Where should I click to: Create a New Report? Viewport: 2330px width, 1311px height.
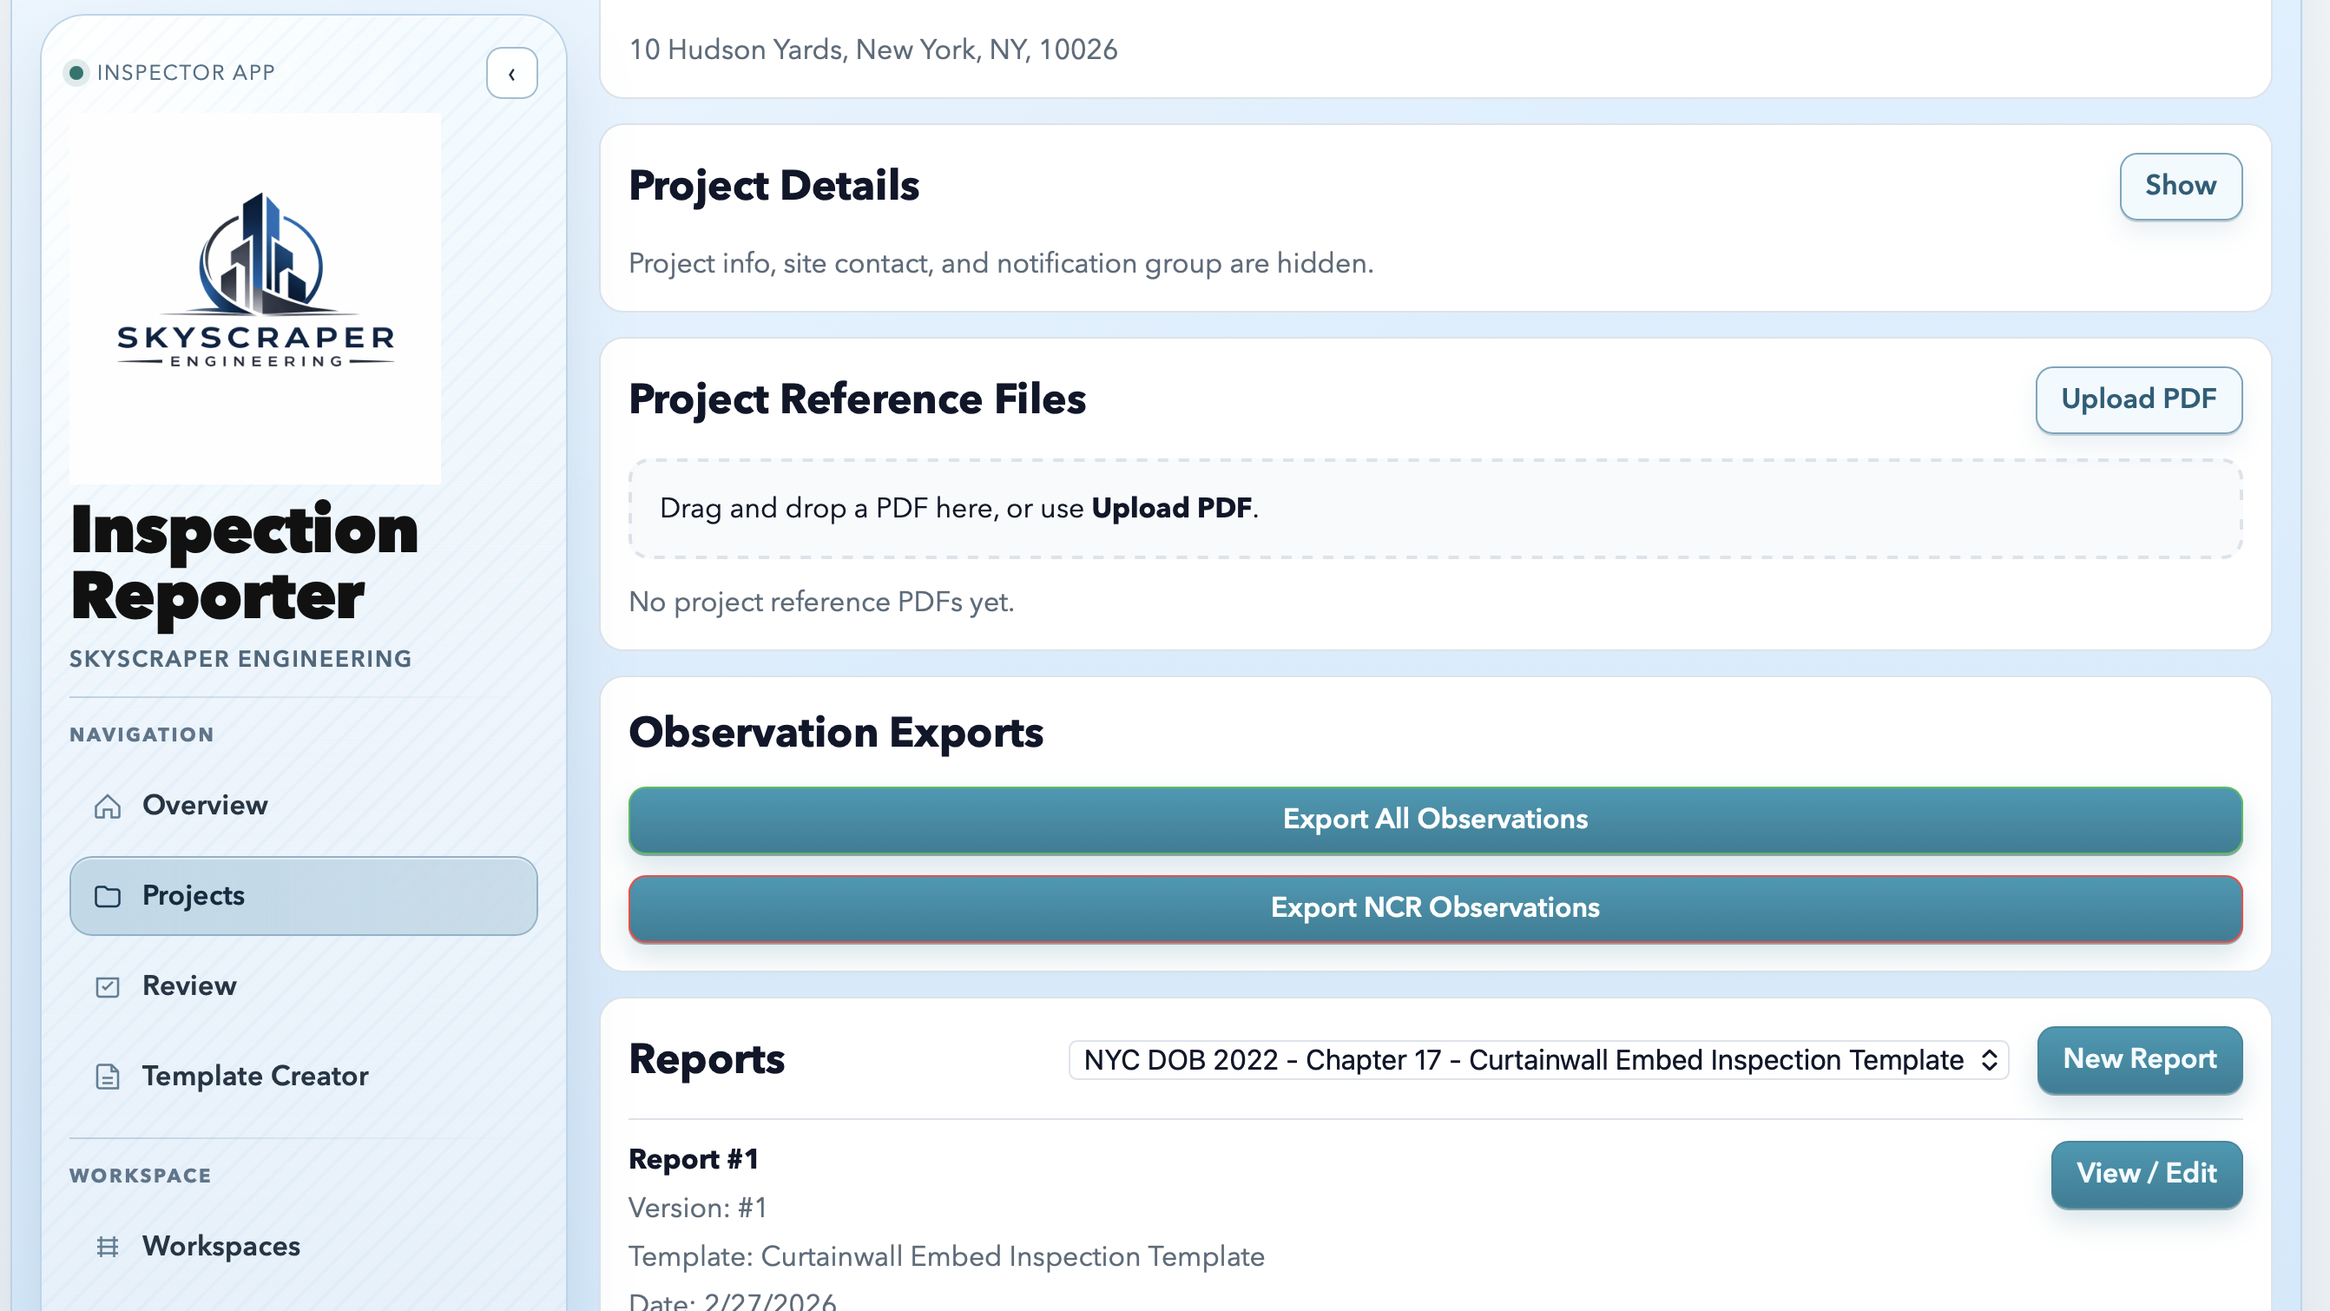pyautogui.click(x=2139, y=1060)
